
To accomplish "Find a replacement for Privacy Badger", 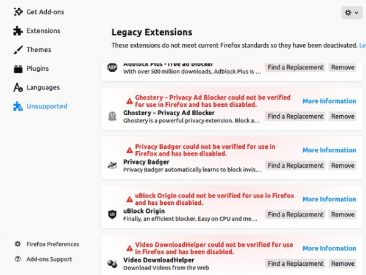I will pyautogui.click(x=295, y=165).
